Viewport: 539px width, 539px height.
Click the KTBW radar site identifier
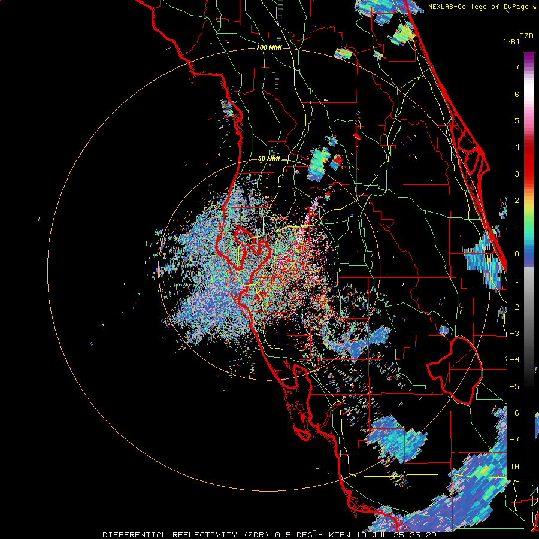tap(340, 535)
